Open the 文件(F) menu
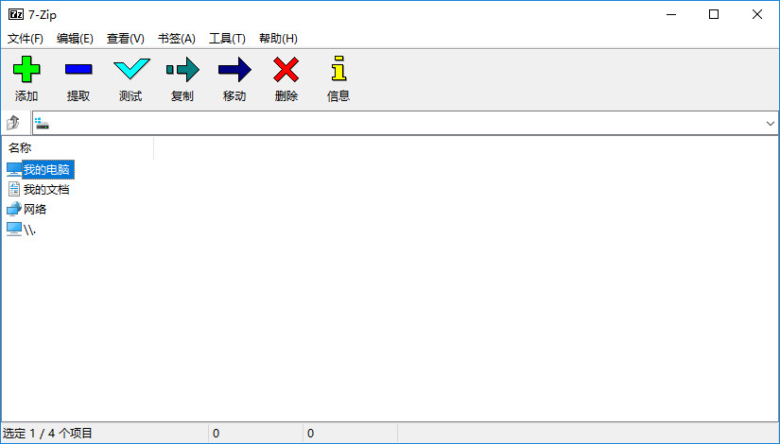This screenshot has height=444, width=780. [x=26, y=39]
